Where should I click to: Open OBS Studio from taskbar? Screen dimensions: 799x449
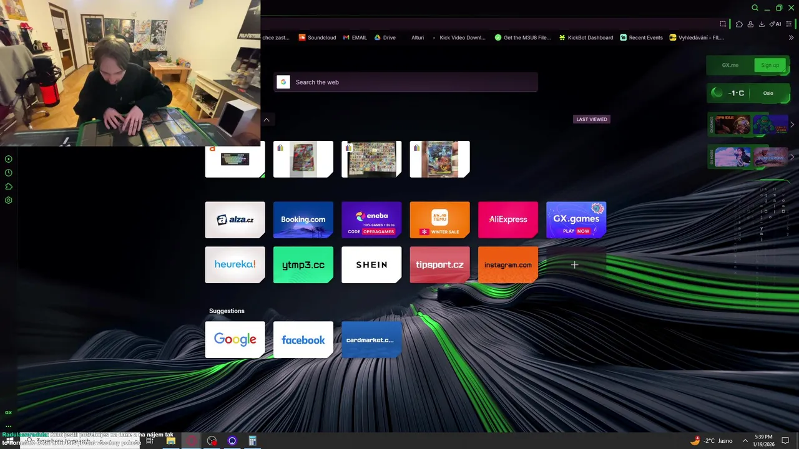tap(212, 441)
